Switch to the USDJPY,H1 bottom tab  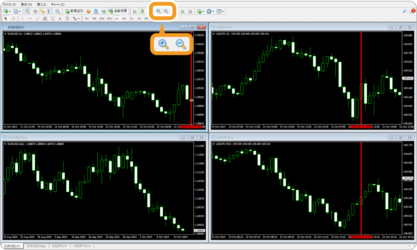[x=60, y=246]
